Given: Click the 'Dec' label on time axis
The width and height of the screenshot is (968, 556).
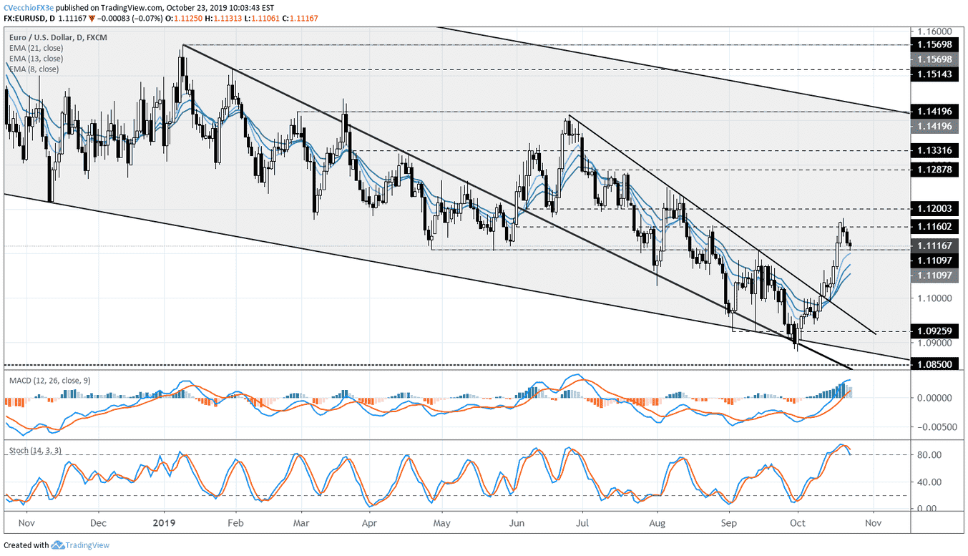Looking at the screenshot, I should coord(99,524).
